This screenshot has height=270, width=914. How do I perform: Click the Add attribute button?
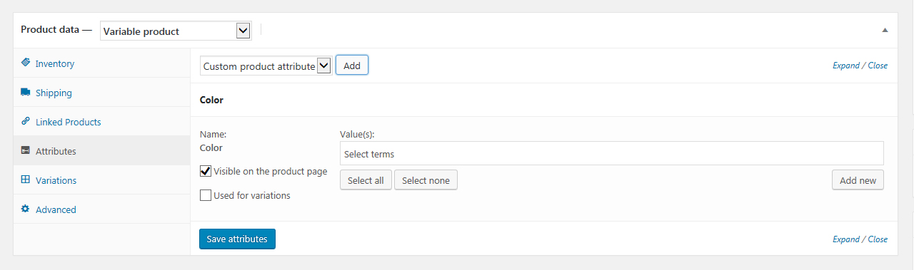coord(352,66)
